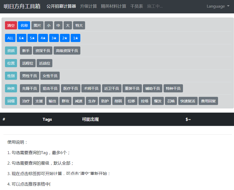
Task: Toggle the 6★ rarity filter
Action: coord(21,38)
